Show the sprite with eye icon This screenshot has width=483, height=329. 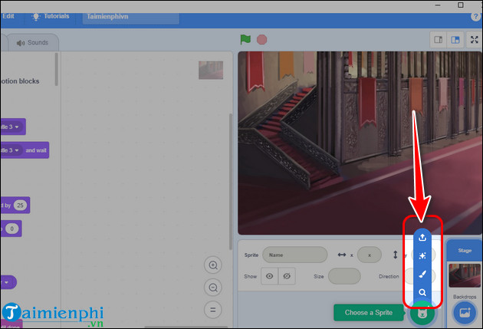pos(270,276)
